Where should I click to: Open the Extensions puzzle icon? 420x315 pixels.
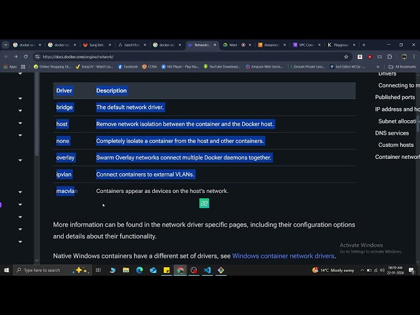pyautogui.click(x=389, y=57)
